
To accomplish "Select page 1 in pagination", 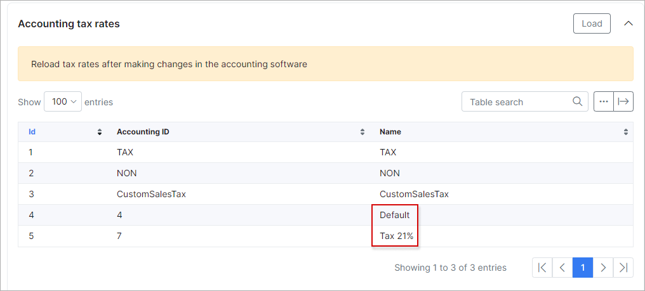I will [583, 268].
